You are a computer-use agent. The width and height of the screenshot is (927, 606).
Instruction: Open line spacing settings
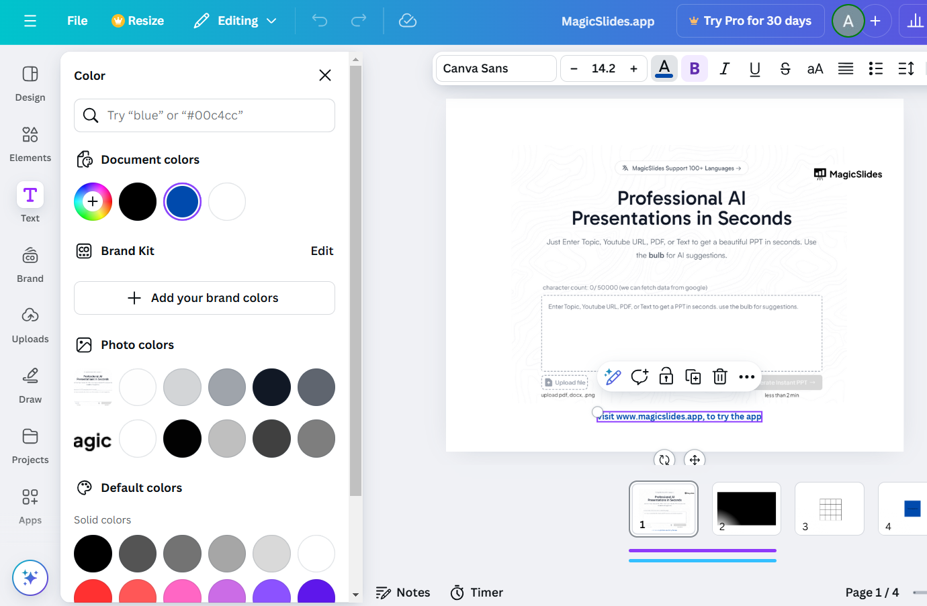click(x=906, y=68)
